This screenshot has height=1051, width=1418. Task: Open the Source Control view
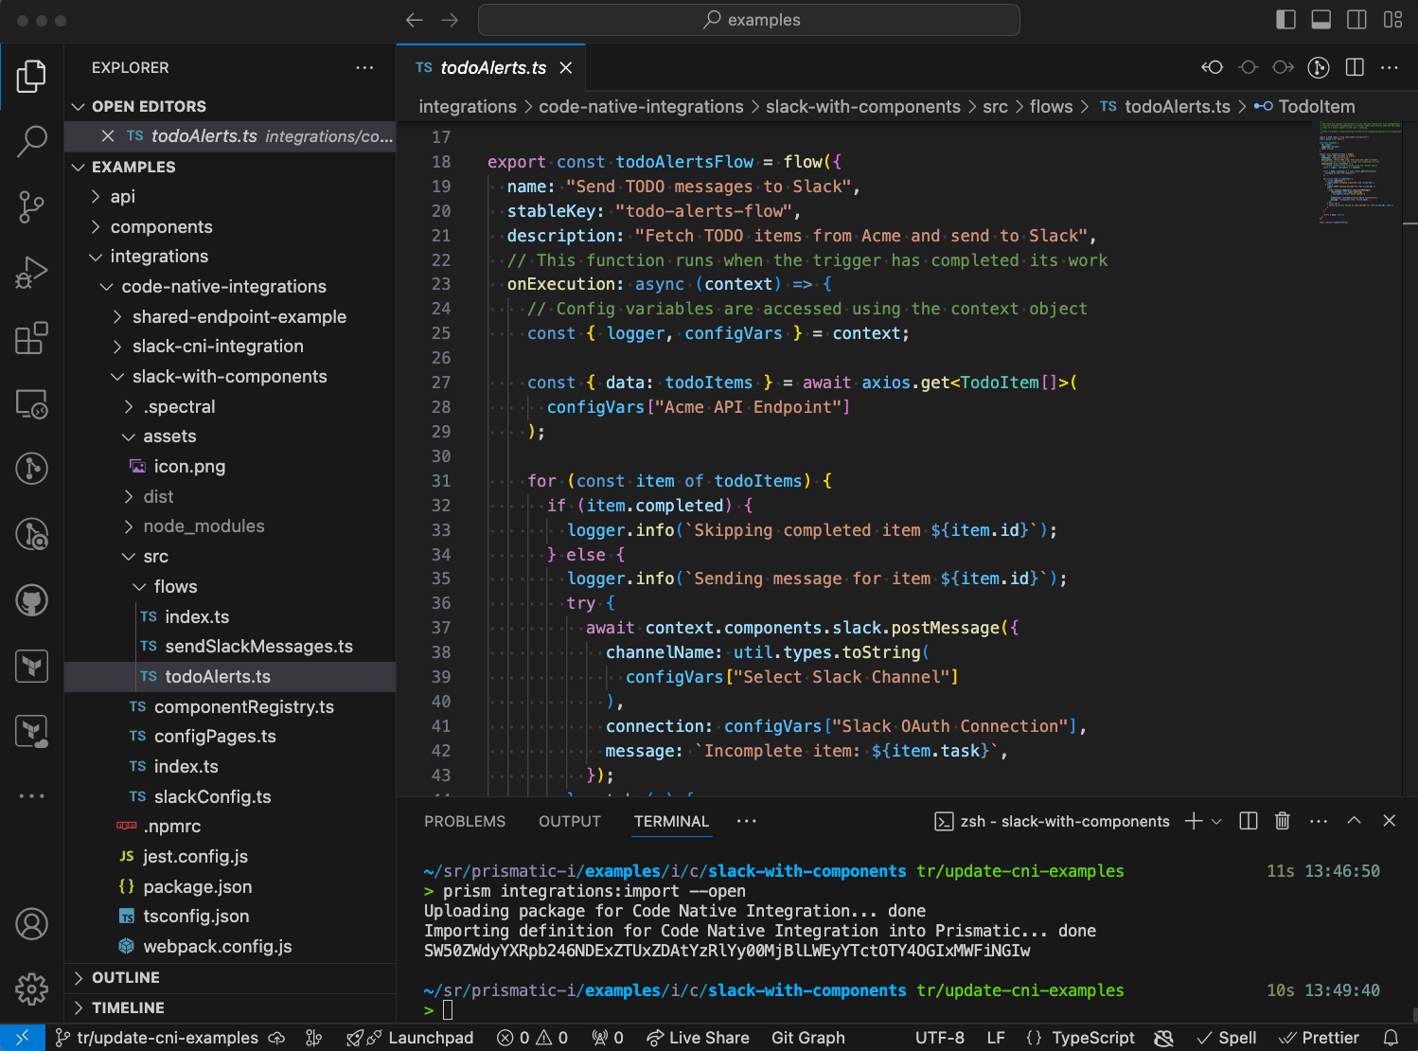(31, 206)
